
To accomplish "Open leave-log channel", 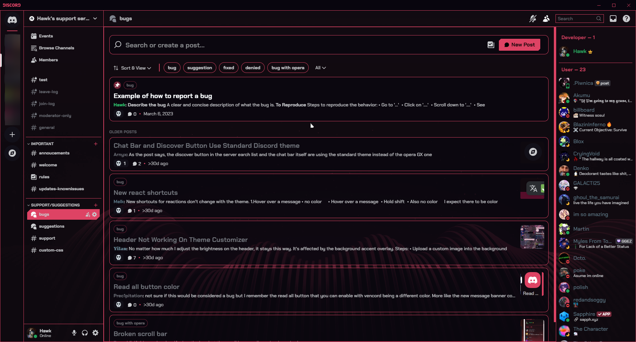I will [x=64, y=92].
